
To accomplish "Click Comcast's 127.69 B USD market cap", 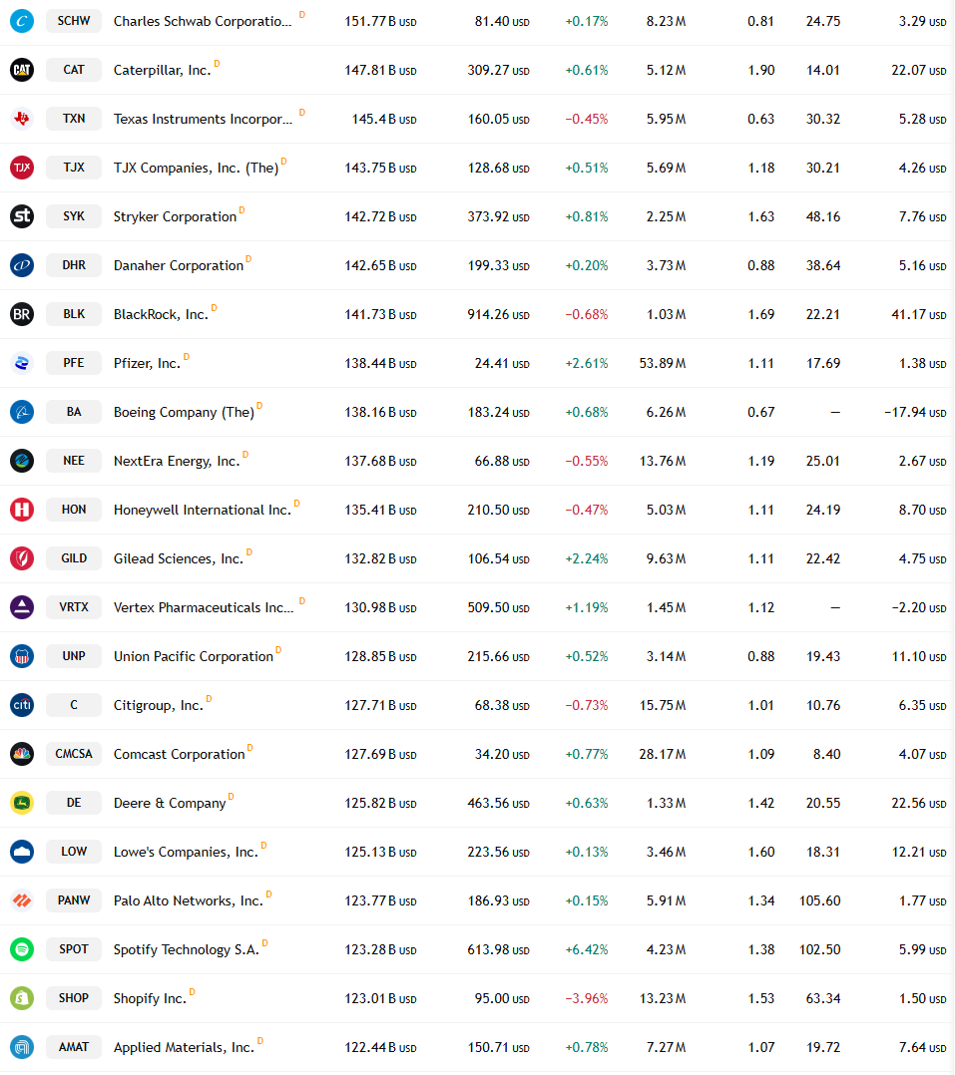I will coord(380,754).
